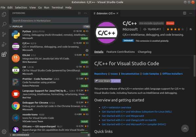
Task: Open the Explorer view in activity bar
Action: click(4, 14)
